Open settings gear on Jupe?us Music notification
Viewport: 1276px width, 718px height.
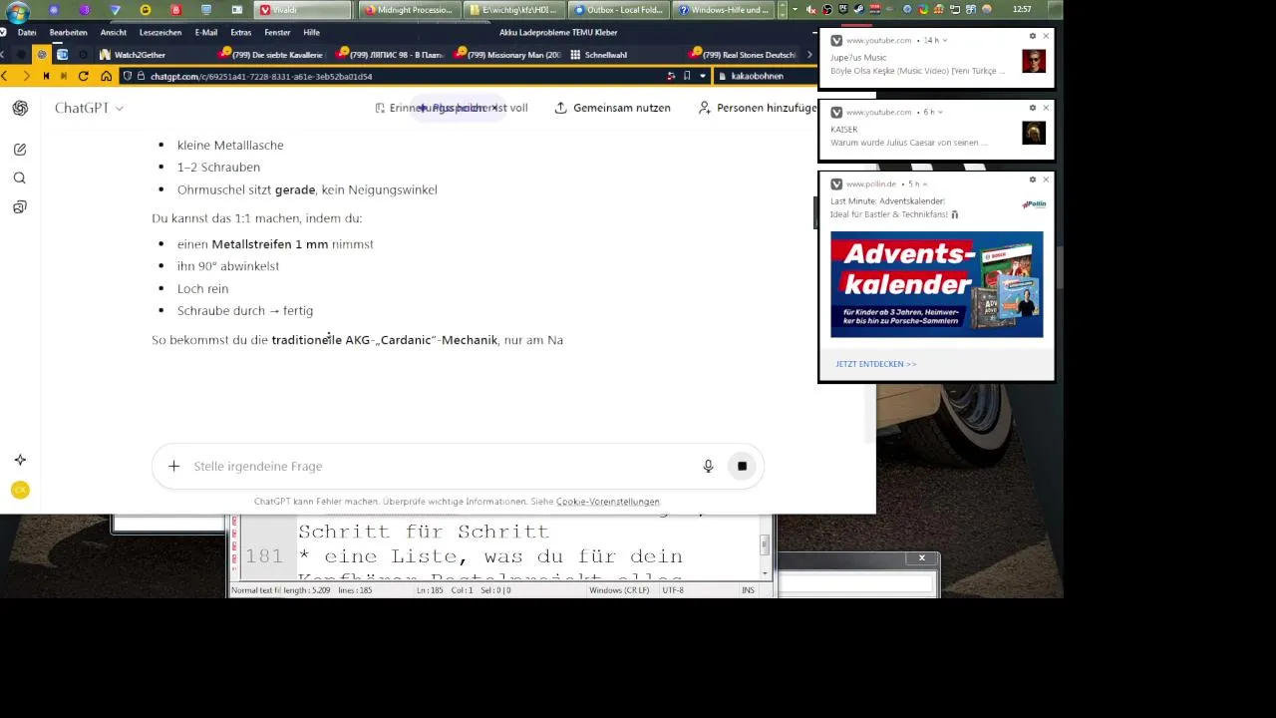pyautogui.click(x=1033, y=36)
